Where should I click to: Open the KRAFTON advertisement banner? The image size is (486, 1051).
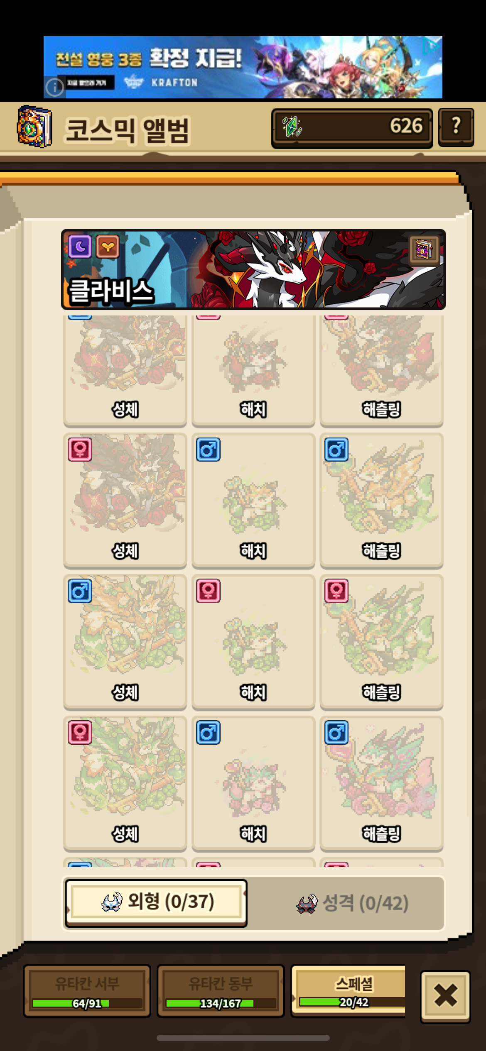click(x=243, y=67)
